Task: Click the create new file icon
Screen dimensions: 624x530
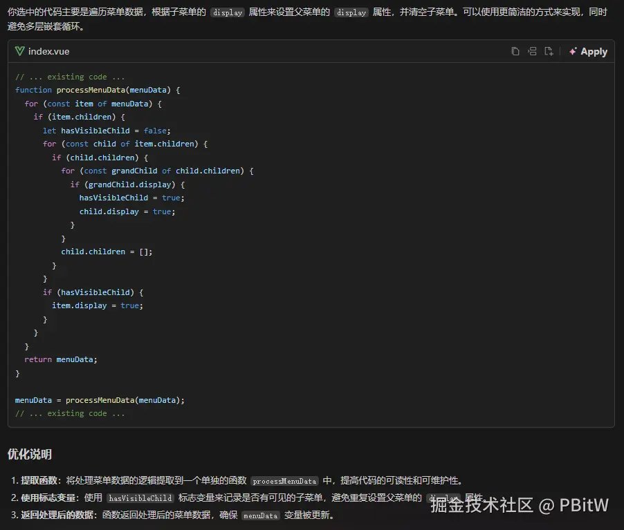Action: (x=549, y=51)
